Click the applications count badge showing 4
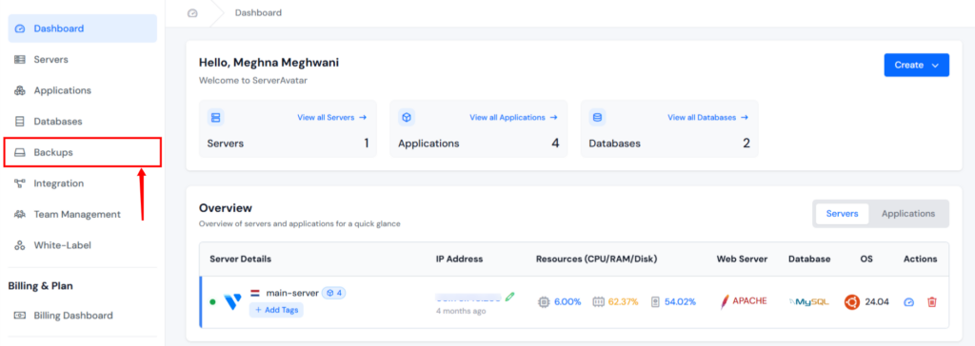The height and width of the screenshot is (346, 975). [x=334, y=293]
